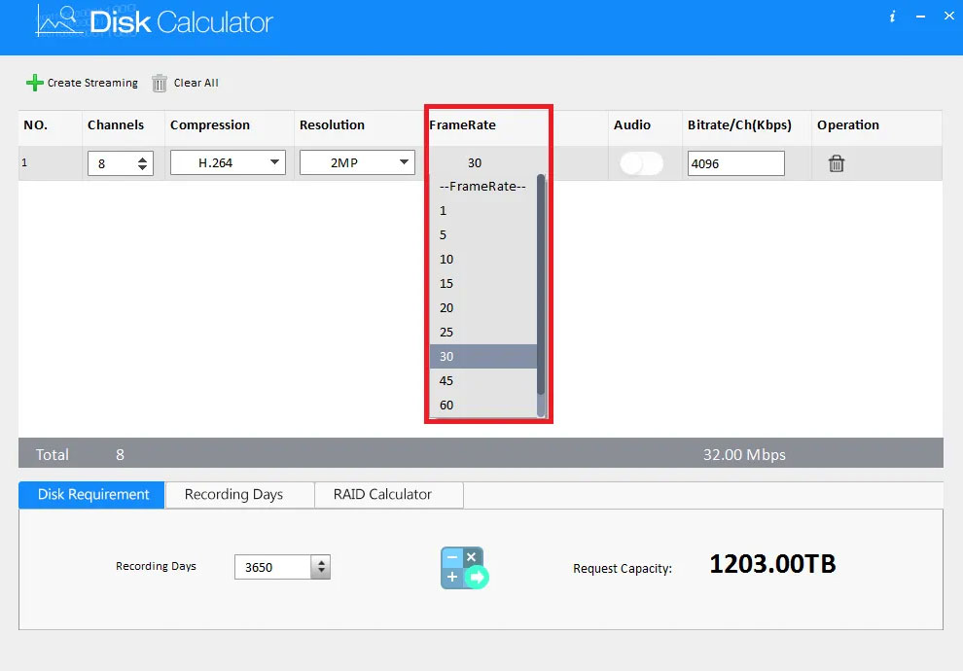Click the Clear All button label
The image size is (963, 671).
(x=196, y=83)
